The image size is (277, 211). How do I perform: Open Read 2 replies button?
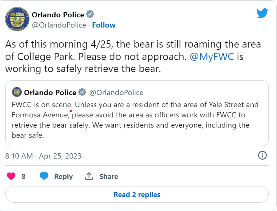137,194
